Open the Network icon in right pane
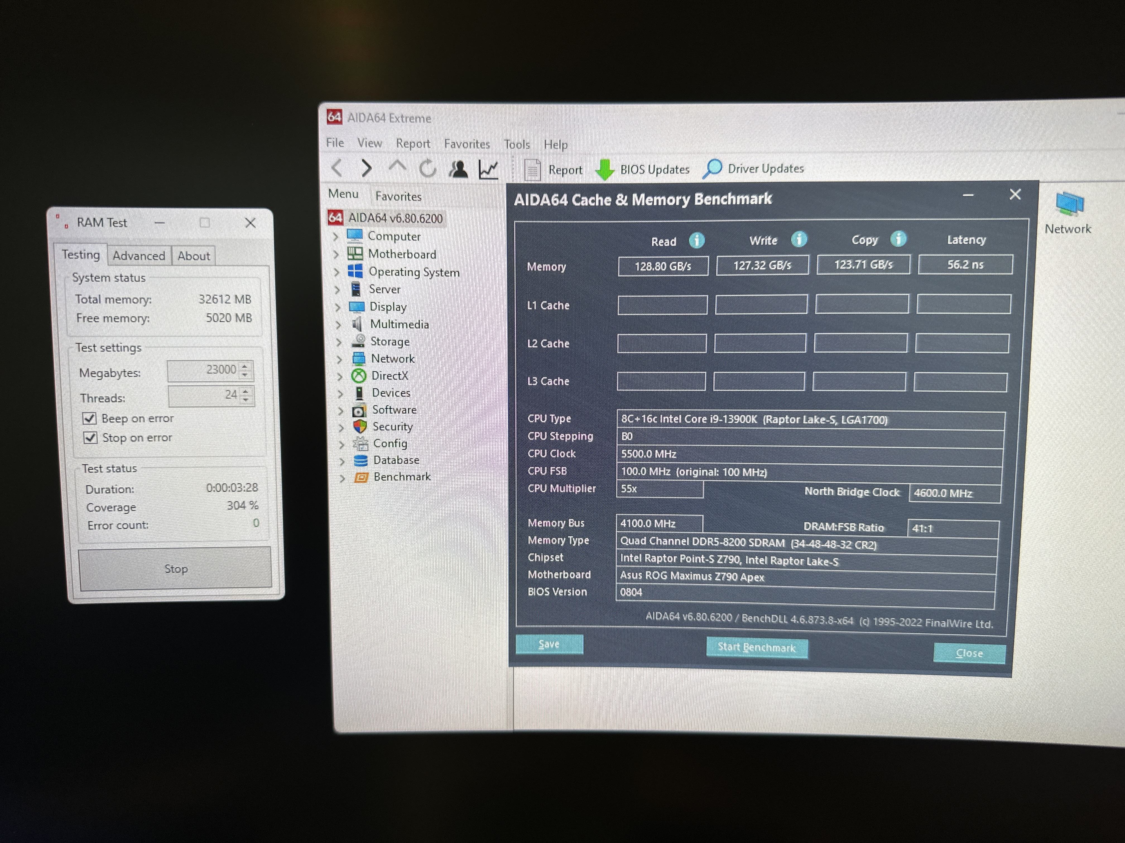The width and height of the screenshot is (1125, 843). (x=1069, y=204)
